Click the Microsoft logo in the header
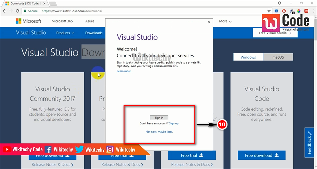The image size is (317, 169). point(28,21)
